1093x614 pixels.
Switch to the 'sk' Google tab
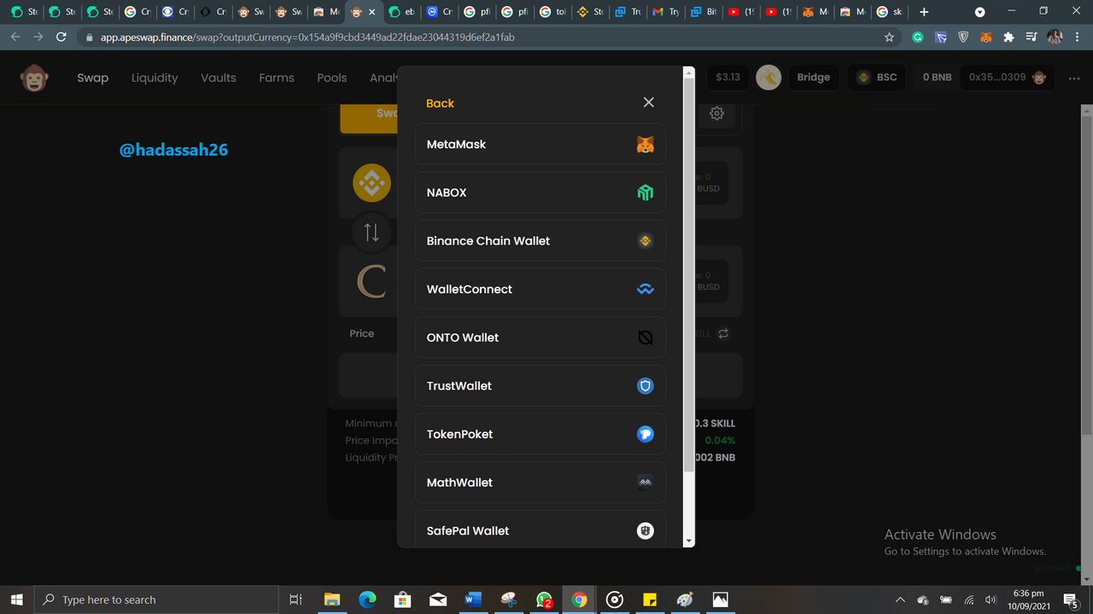[x=891, y=12]
